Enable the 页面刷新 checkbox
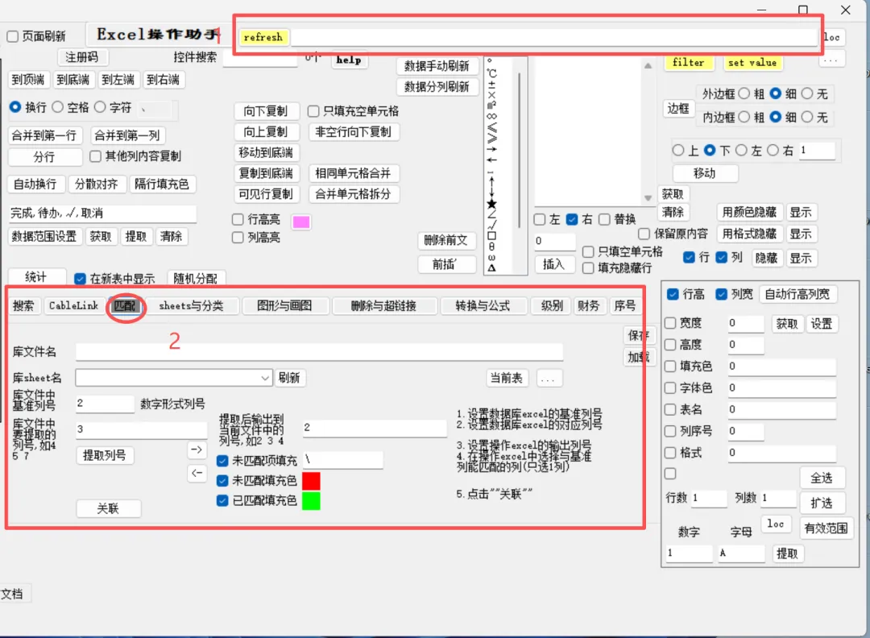 coord(13,36)
